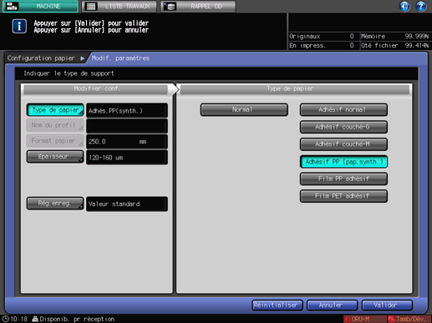The height and width of the screenshot is (323, 432).
Task: Click the Configuration papier breadcrumb
Action: [41, 58]
